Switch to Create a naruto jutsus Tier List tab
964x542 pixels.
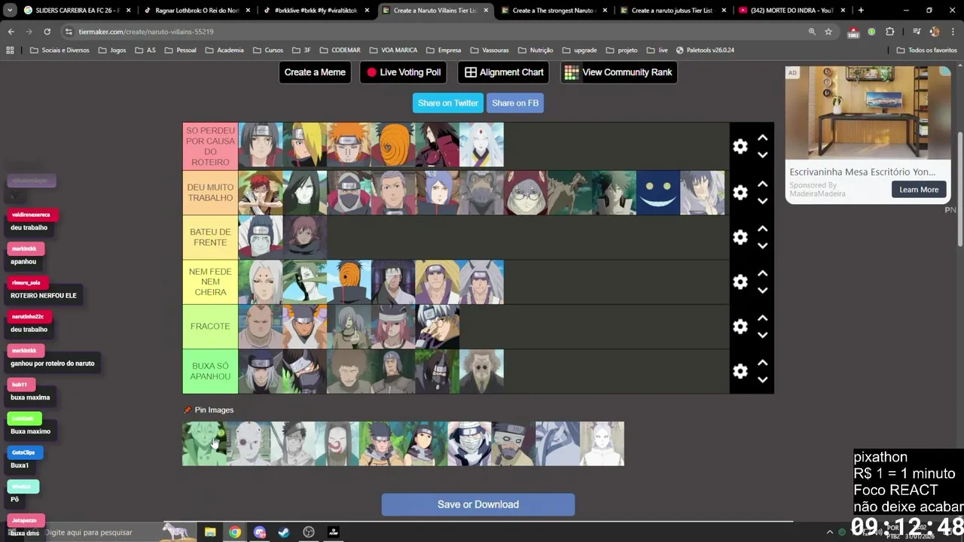click(x=672, y=11)
